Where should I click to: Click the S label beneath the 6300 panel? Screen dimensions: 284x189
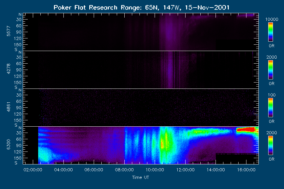[x=16, y=163]
